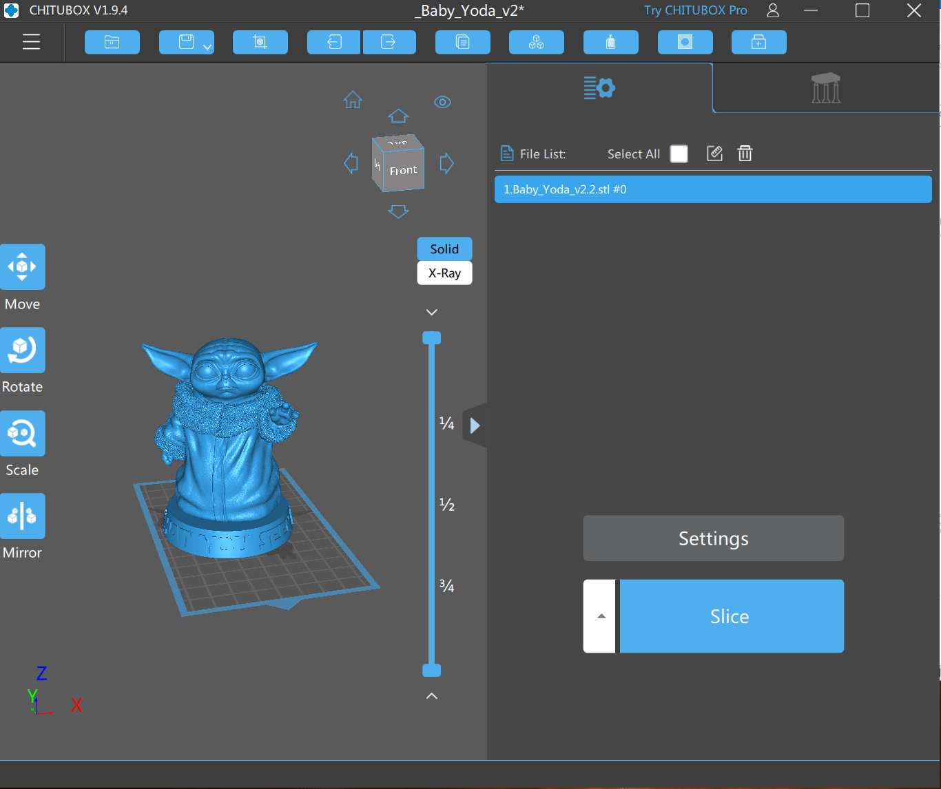Click the redo arrow toolbar button
The height and width of the screenshot is (789, 941).
click(389, 42)
